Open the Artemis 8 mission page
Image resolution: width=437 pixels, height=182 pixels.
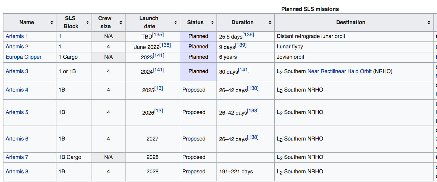(17, 171)
